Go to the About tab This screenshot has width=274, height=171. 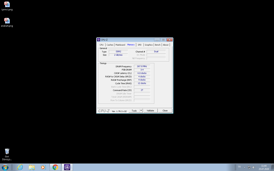pos(166,45)
